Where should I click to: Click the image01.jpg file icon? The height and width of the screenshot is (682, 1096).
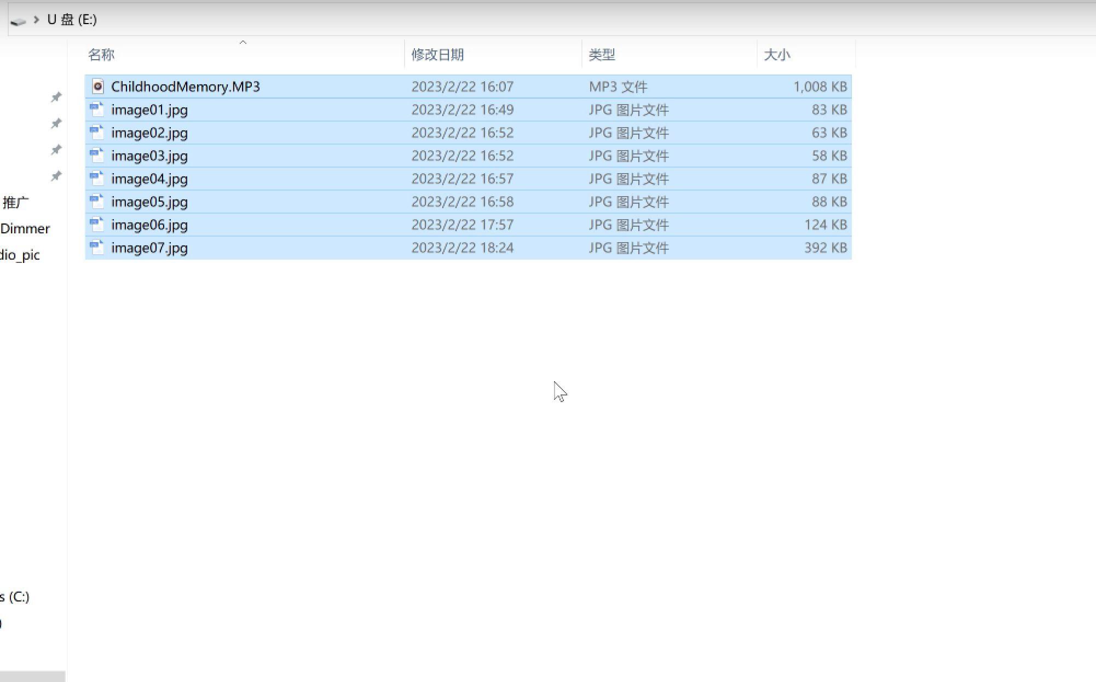(x=97, y=110)
